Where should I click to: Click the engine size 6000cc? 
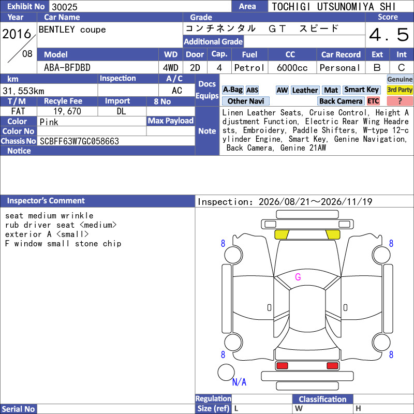(292, 68)
